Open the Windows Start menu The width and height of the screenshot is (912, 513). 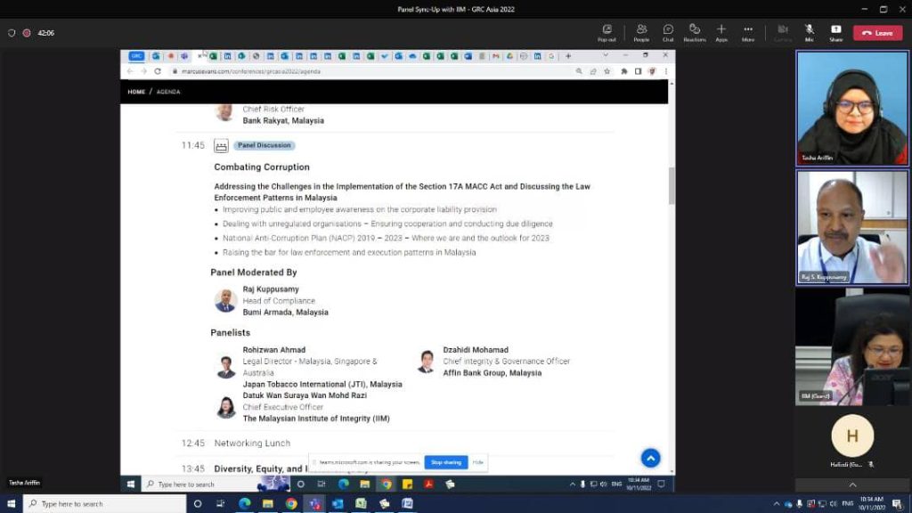[x=11, y=504]
